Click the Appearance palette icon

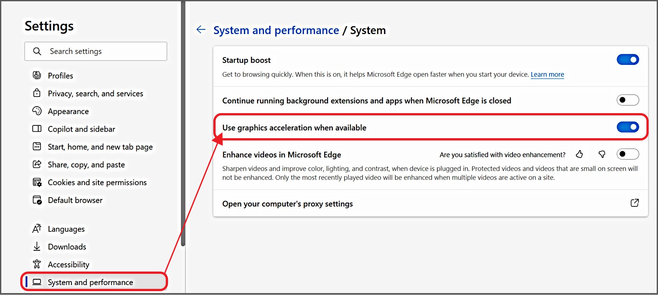(x=37, y=111)
